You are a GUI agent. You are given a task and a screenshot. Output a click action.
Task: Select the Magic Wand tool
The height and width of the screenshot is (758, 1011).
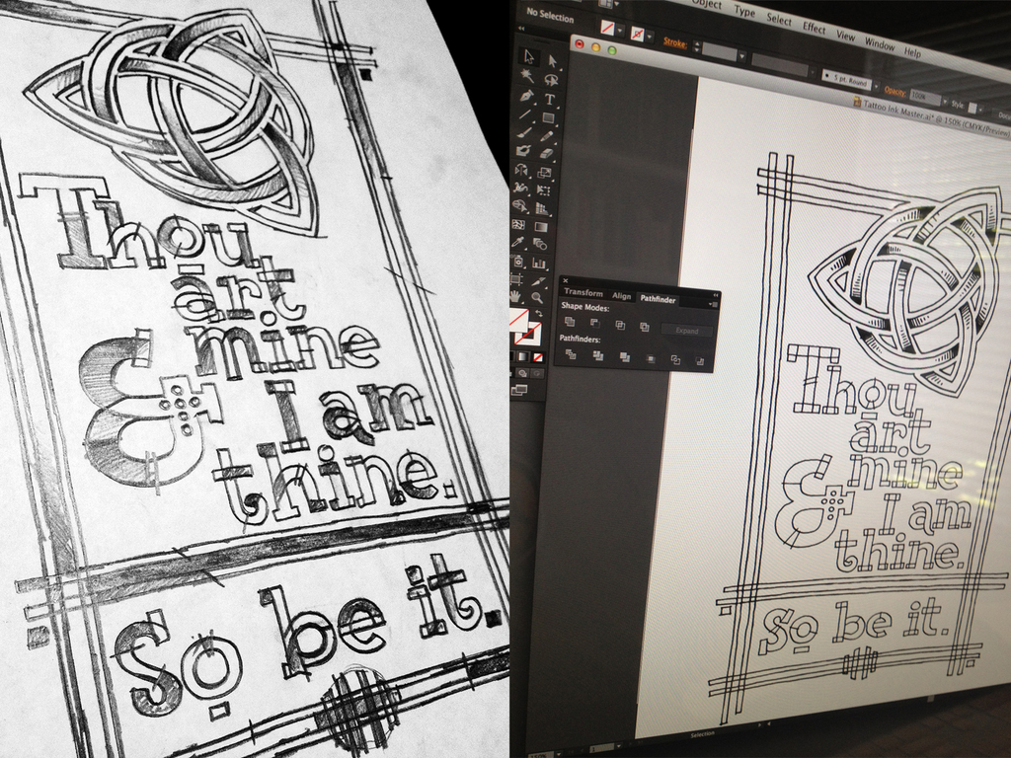coord(528,76)
